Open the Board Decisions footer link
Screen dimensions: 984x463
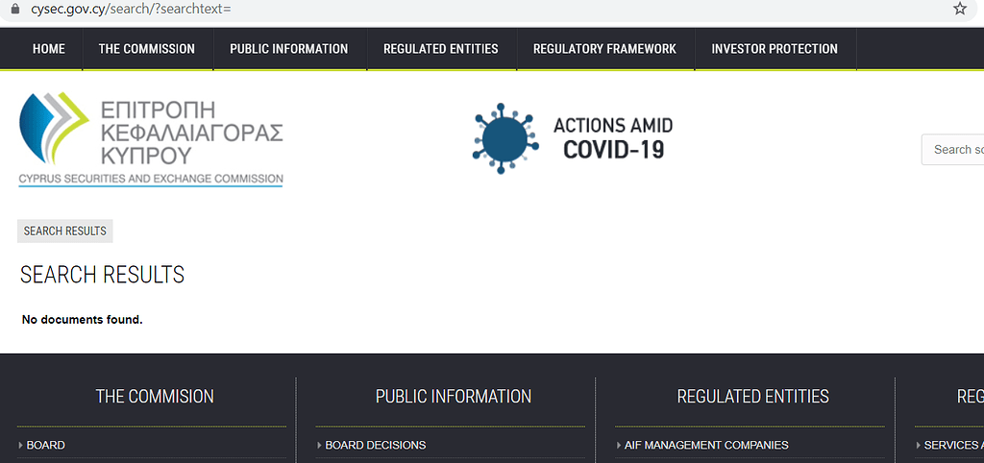click(x=375, y=445)
